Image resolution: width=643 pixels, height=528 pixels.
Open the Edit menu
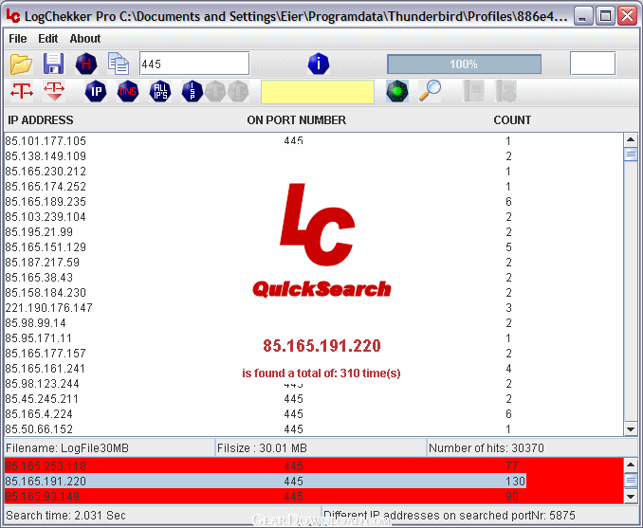pos(48,39)
